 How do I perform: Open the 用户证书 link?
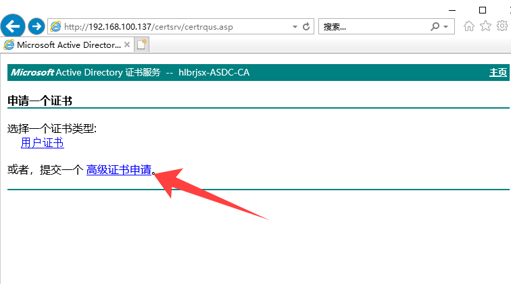pos(42,142)
